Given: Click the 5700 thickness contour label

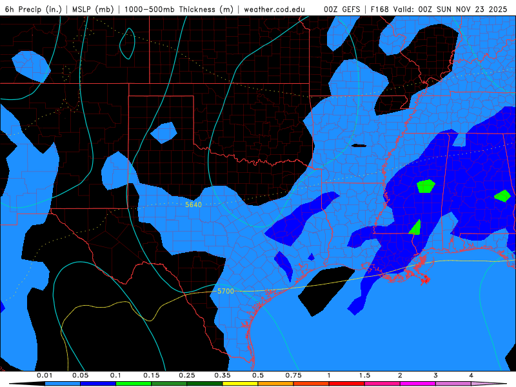Looking at the screenshot, I should pyautogui.click(x=225, y=292).
